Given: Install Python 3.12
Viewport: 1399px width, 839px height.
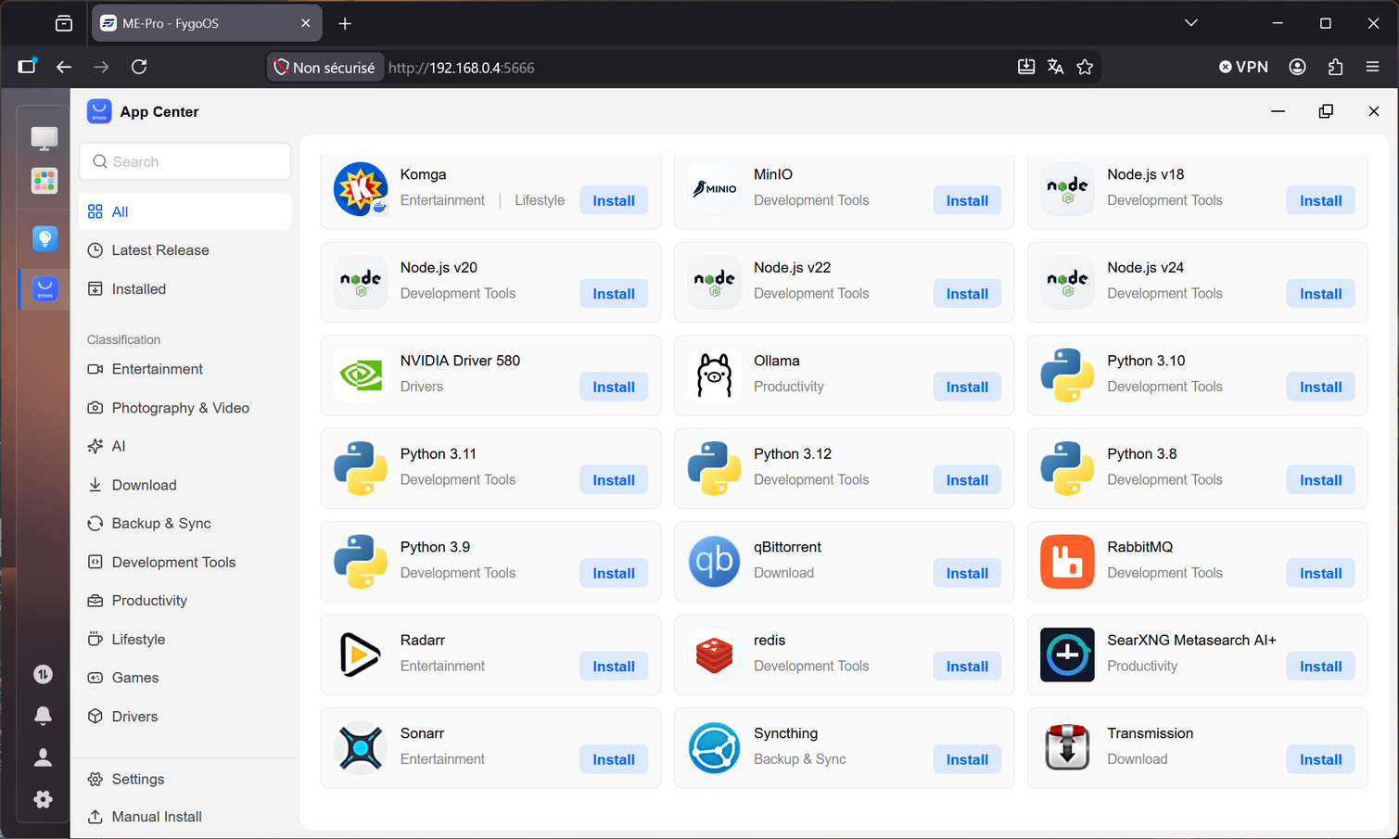Looking at the screenshot, I should [x=967, y=480].
